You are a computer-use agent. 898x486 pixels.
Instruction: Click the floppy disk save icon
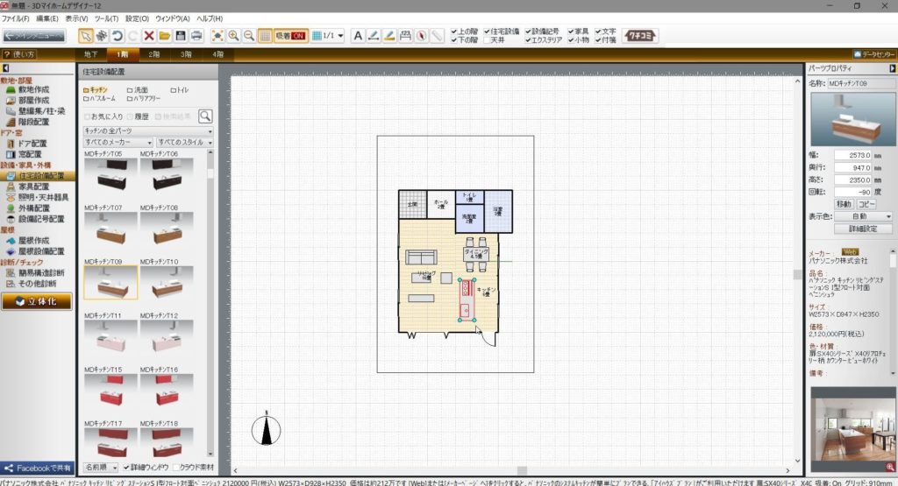click(x=180, y=36)
